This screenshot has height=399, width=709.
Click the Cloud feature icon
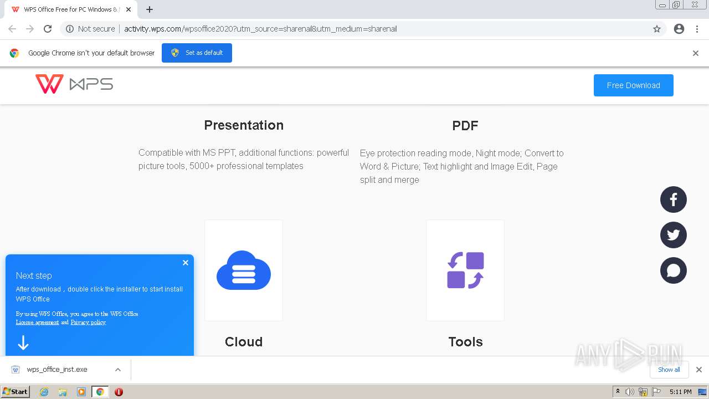(244, 270)
